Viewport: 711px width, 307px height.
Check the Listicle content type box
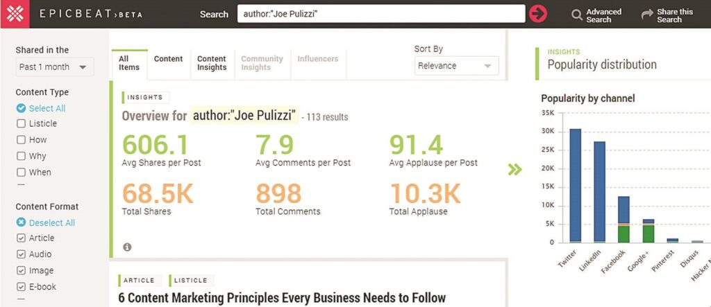click(x=21, y=123)
